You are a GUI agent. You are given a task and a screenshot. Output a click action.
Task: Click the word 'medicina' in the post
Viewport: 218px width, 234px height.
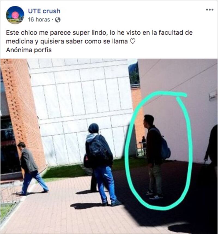(x=20, y=41)
